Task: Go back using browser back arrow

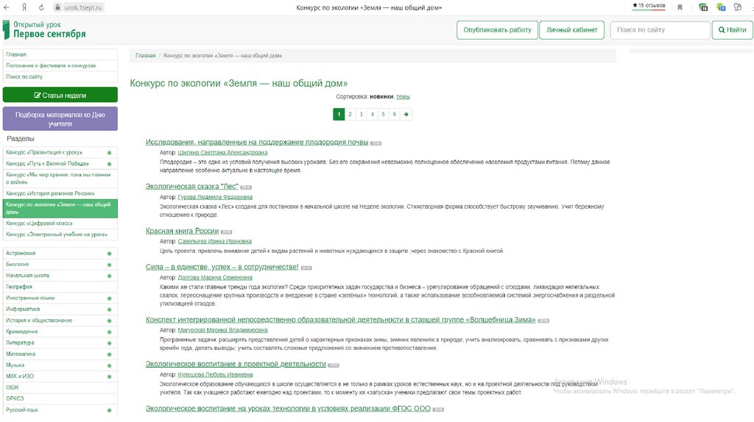Action: point(6,7)
